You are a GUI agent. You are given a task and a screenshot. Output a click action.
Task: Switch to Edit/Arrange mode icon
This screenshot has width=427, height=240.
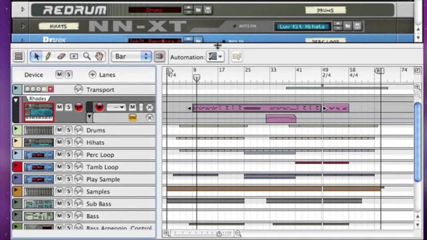19,56
